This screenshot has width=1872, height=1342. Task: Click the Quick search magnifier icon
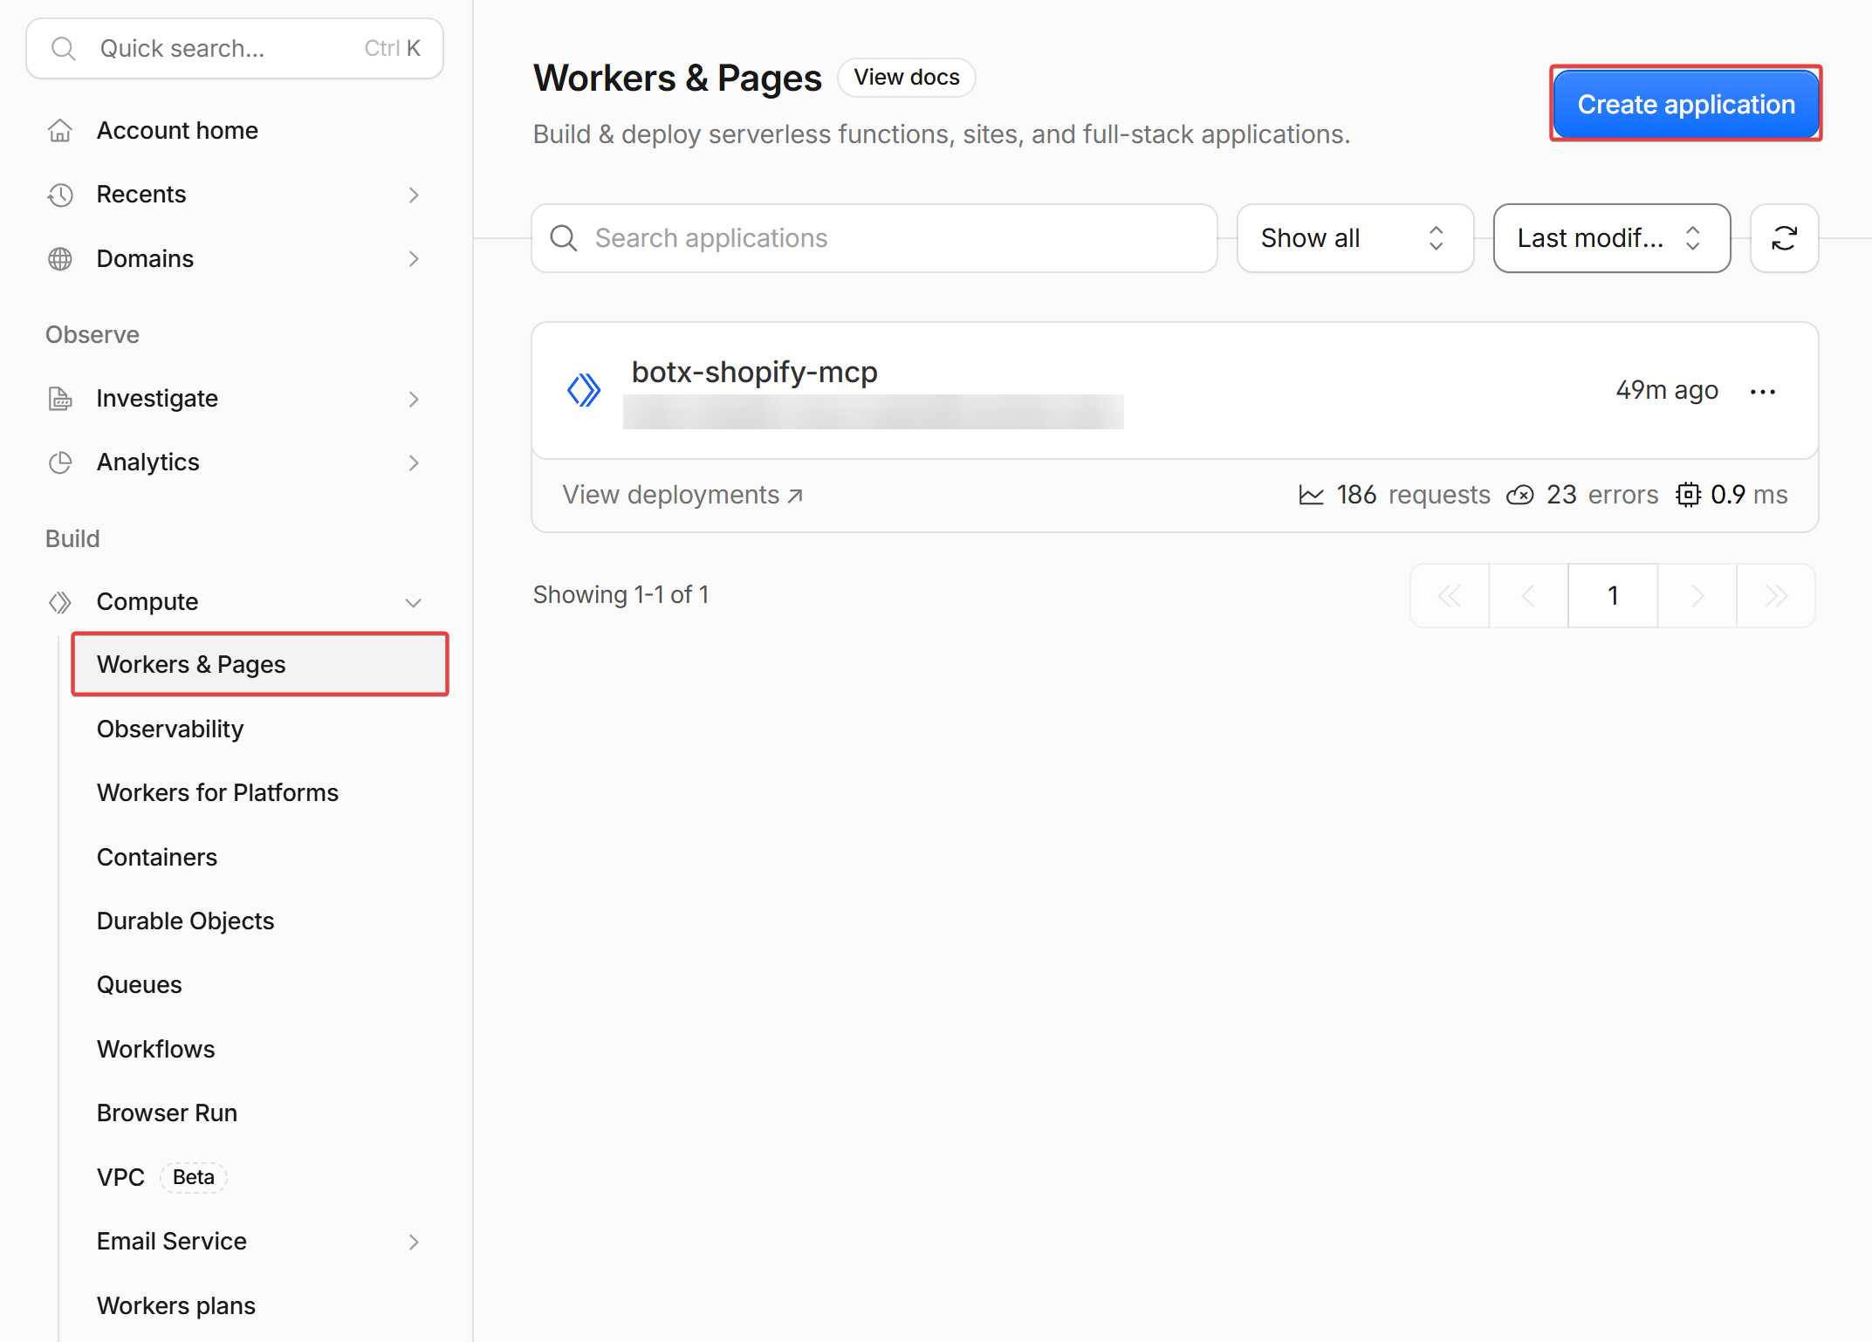pyautogui.click(x=63, y=48)
